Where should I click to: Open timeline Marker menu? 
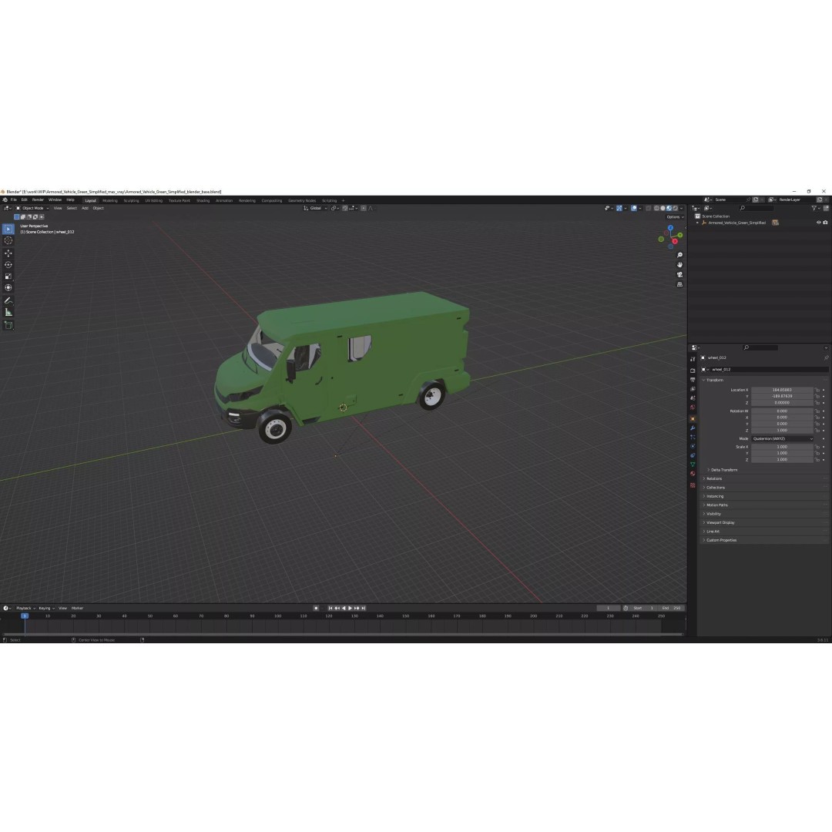[78, 608]
